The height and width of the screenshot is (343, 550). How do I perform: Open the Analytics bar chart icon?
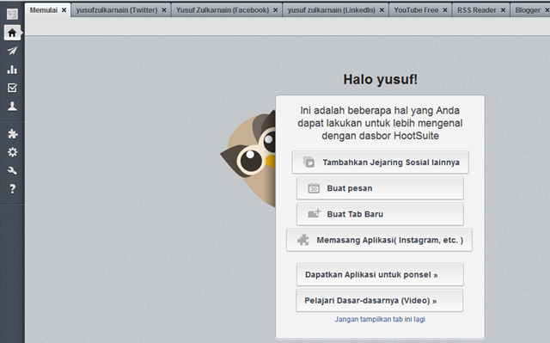tap(12, 70)
